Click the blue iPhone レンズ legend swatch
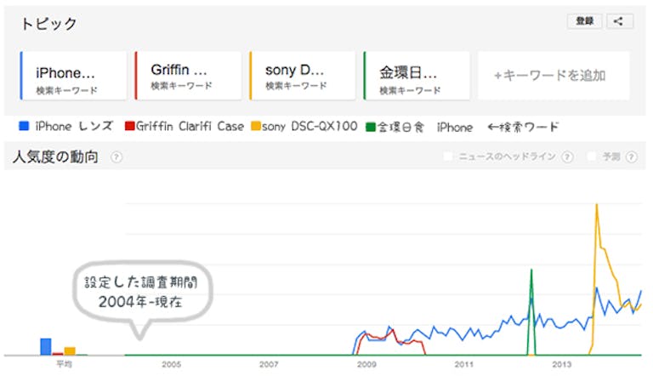This screenshot has width=653, height=376. click(x=25, y=127)
